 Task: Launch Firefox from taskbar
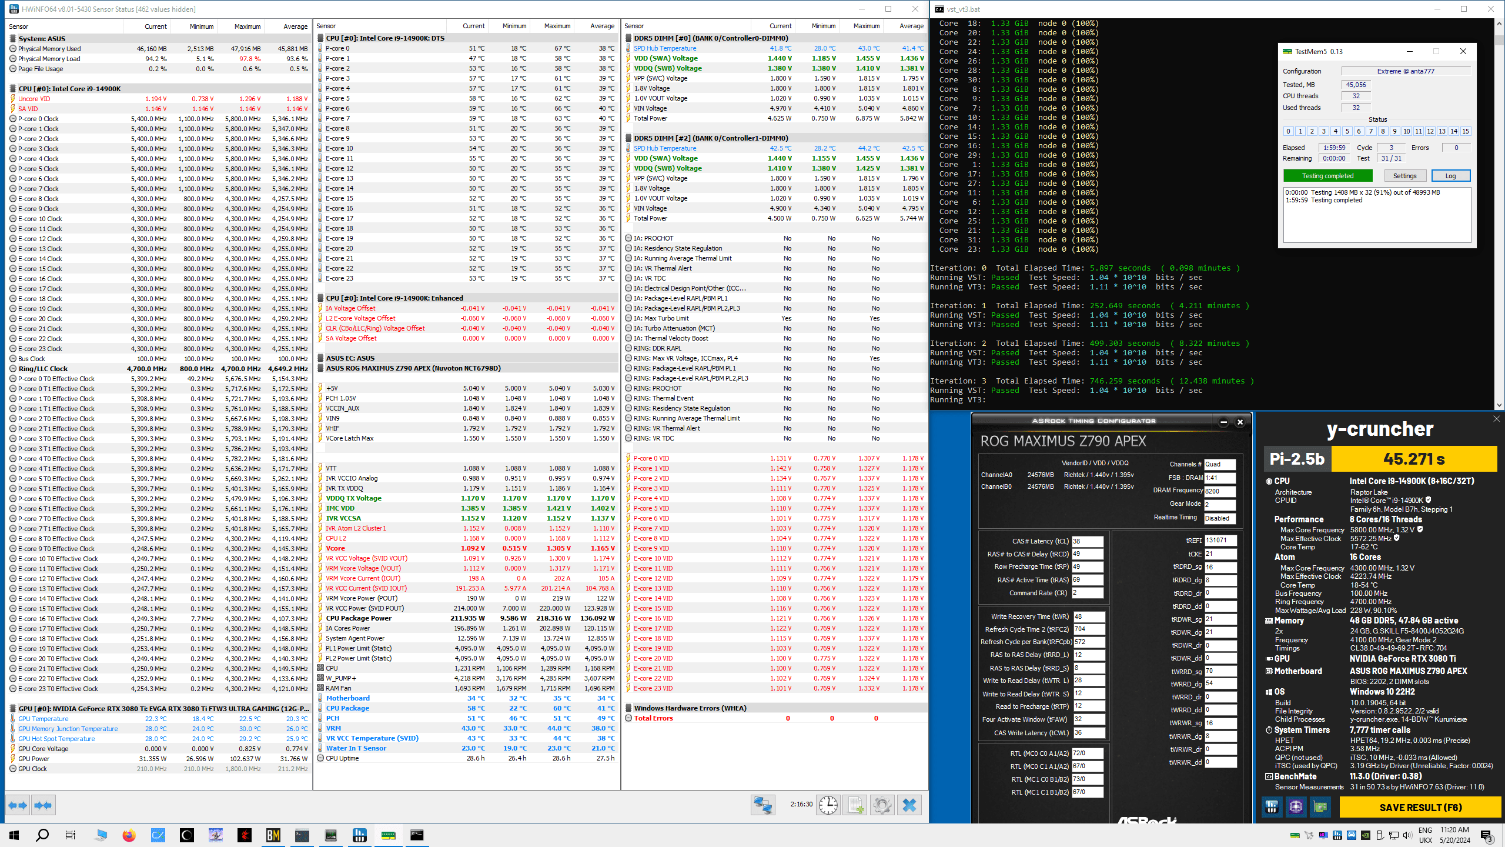tap(129, 835)
